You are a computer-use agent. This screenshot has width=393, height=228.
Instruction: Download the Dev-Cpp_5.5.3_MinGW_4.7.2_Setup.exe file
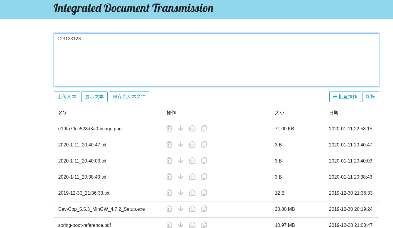click(181, 209)
